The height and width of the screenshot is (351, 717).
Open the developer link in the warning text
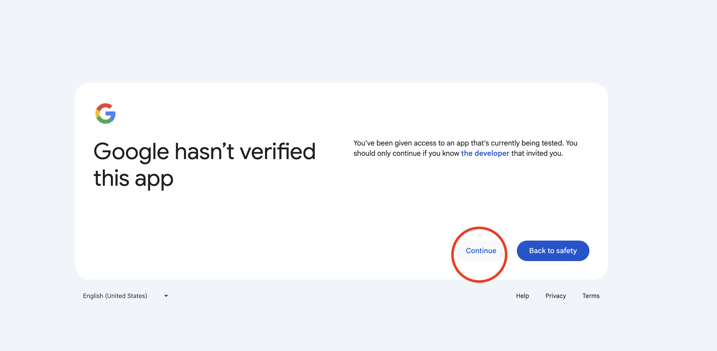click(485, 153)
